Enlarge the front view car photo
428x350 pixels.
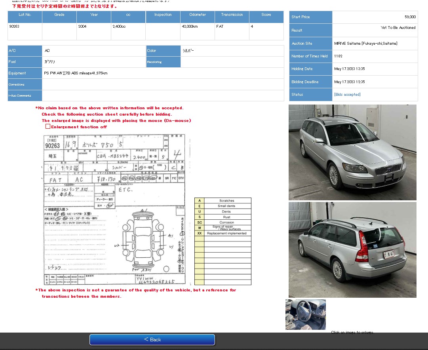coord(352,152)
